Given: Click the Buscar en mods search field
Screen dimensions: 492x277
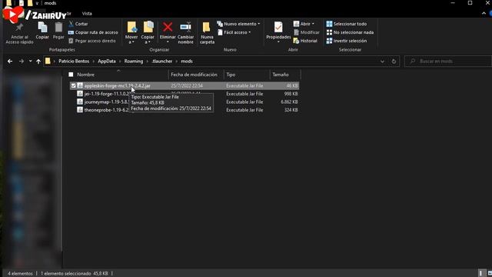Looking at the screenshot, I should (449, 62).
